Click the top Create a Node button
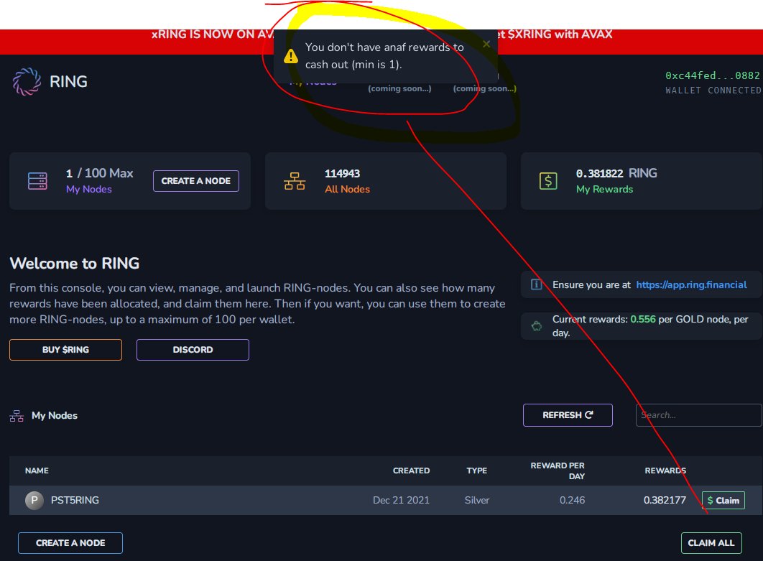Viewport: 763px width, 561px height. (196, 181)
